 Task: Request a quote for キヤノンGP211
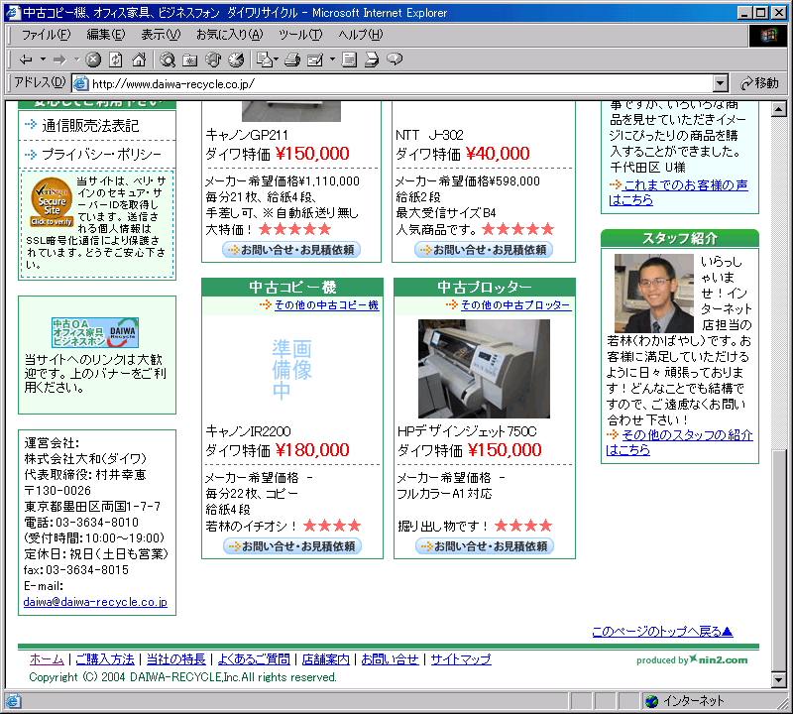click(291, 250)
